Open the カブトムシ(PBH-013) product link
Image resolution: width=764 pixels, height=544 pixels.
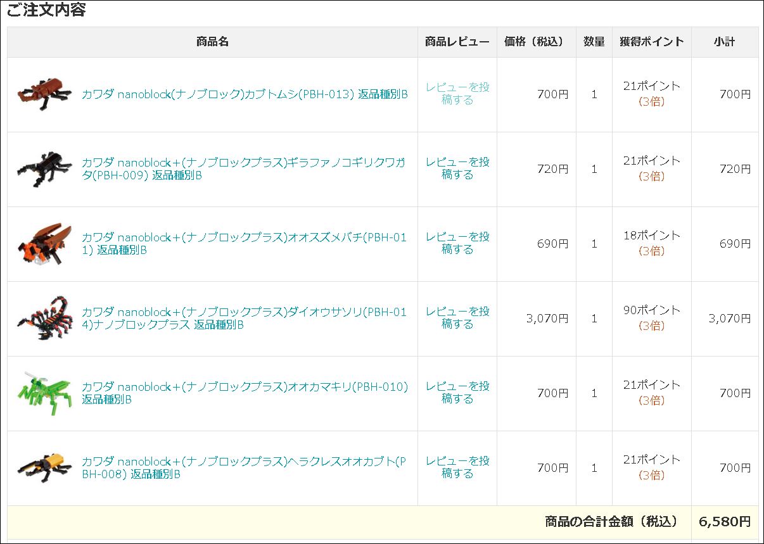245,94
